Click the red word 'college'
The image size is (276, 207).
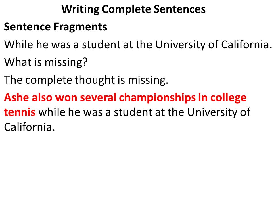click(x=229, y=98)
